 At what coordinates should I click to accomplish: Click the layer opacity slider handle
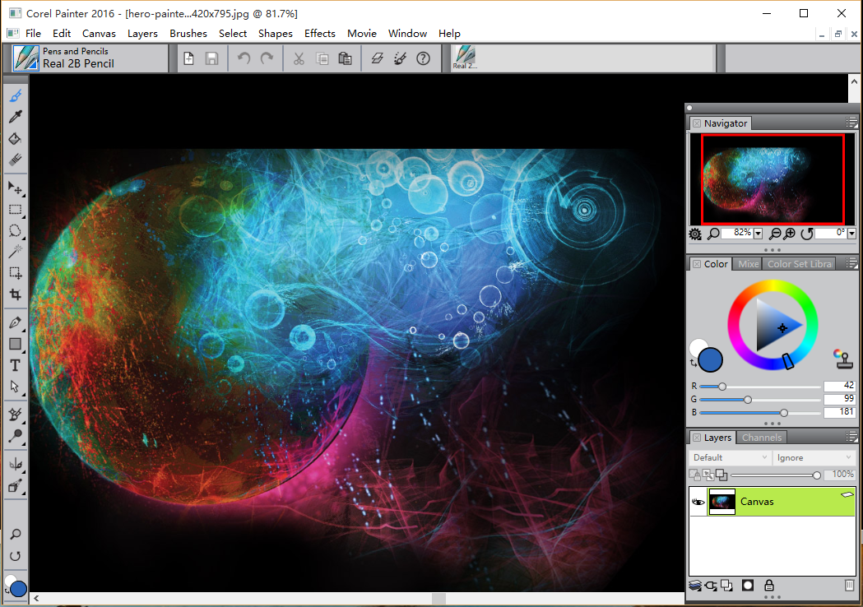tap(816, 475)
